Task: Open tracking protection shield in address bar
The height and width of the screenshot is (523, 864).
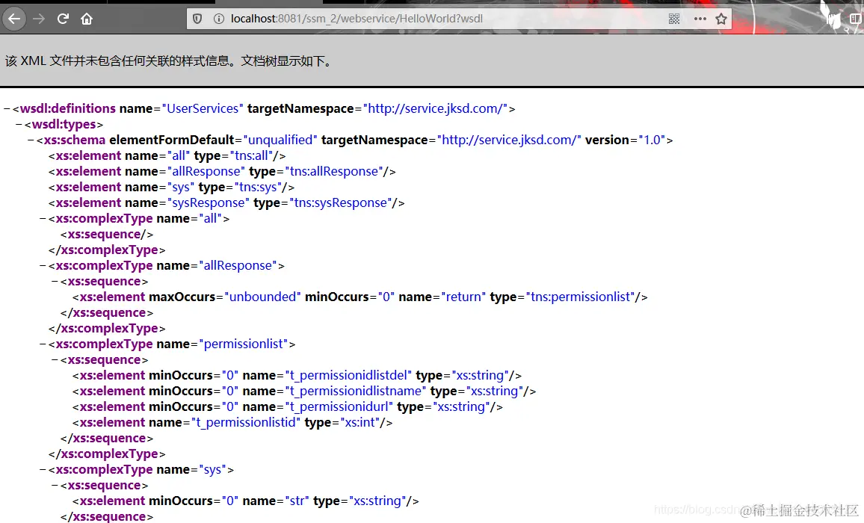Action: [197, 19]
